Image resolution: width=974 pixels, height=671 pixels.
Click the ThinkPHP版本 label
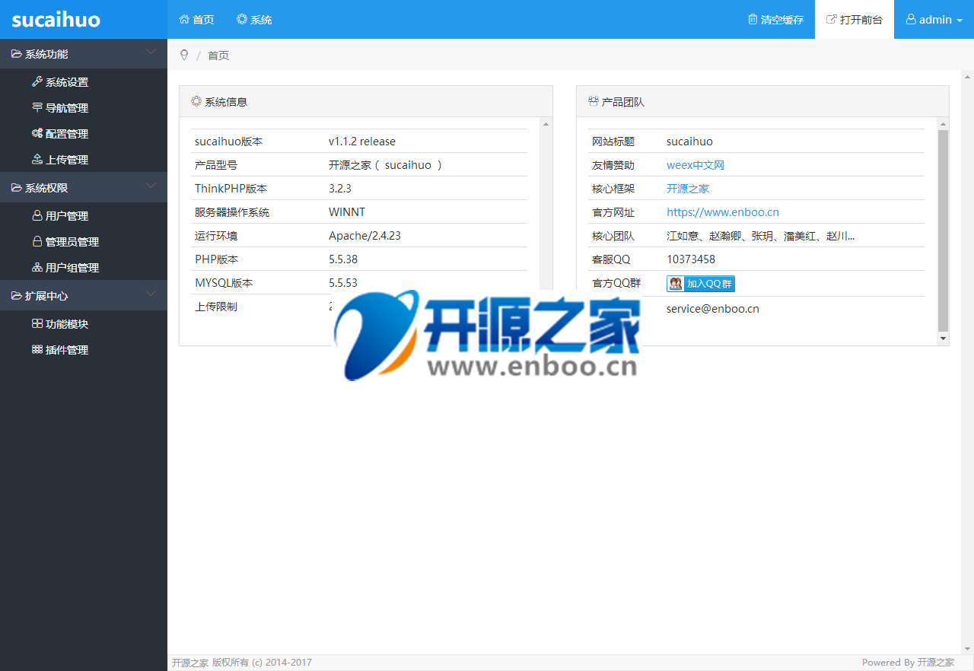(231, 189)
